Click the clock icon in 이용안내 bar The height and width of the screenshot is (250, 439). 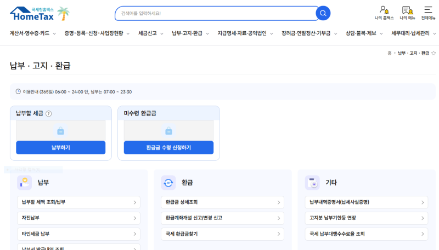click(x=18, y=91)
